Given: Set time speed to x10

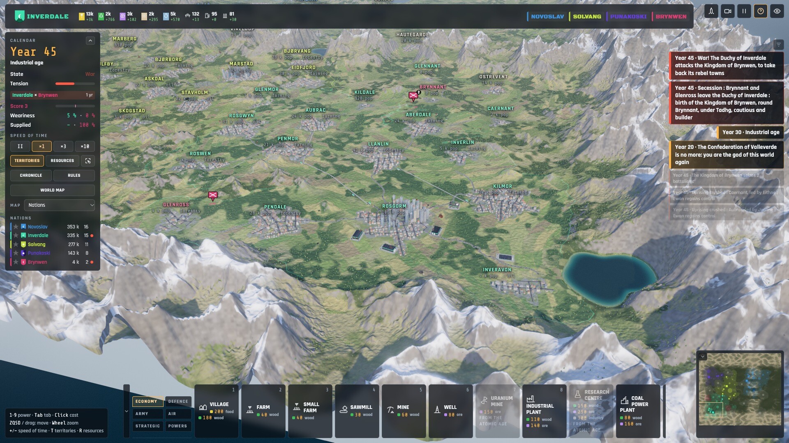Looking at the screenshot, I should coord(85,146).
